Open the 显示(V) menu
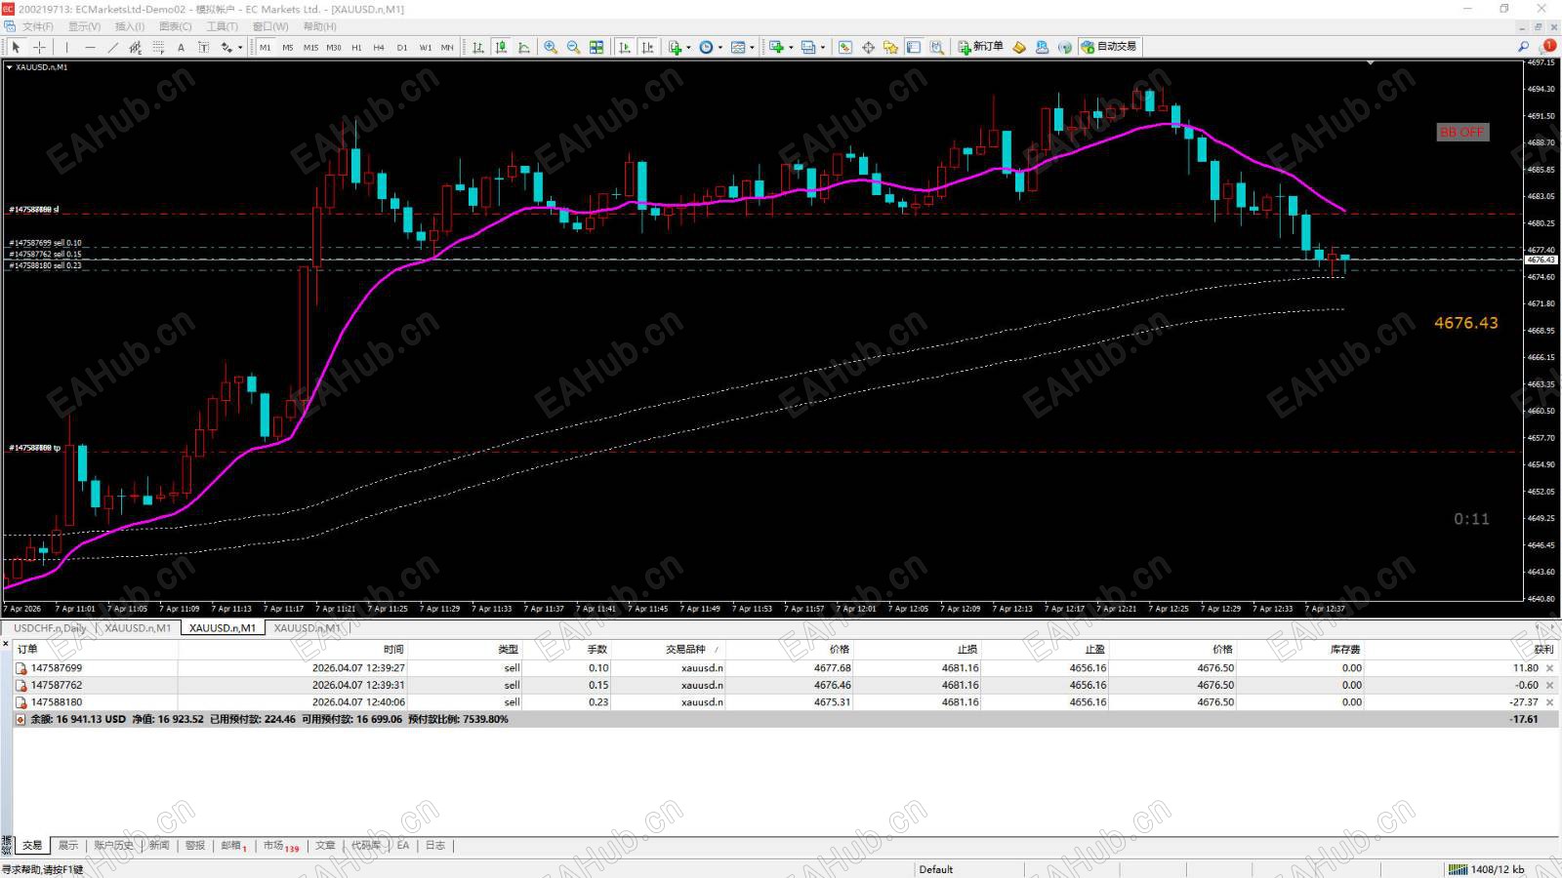 (x=84, y=26)
